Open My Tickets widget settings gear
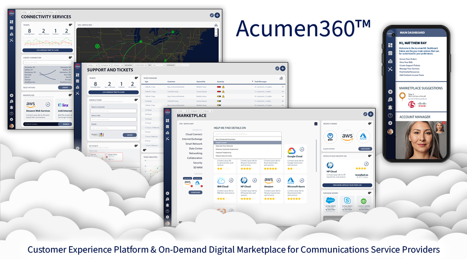 (x=136, y=146)
